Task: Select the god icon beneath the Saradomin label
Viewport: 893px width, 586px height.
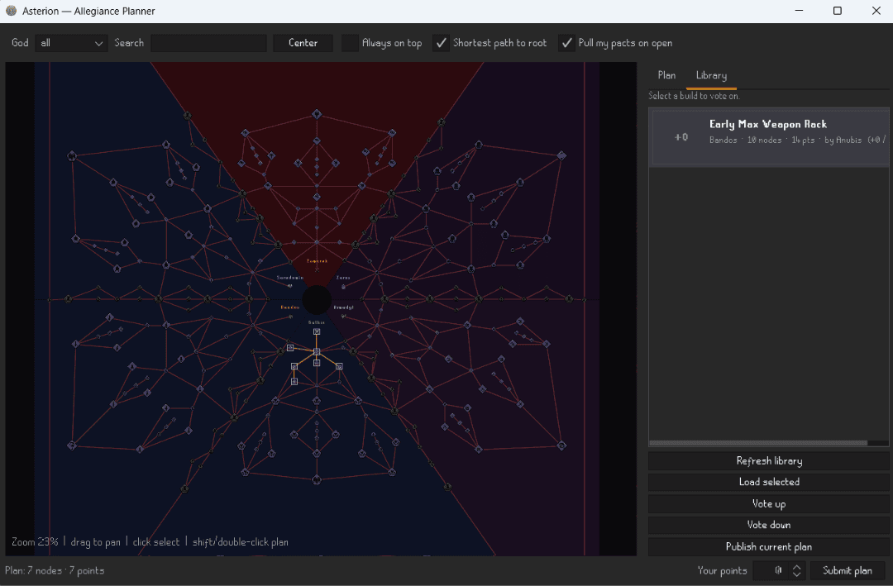Action: (x=290, y=285)
